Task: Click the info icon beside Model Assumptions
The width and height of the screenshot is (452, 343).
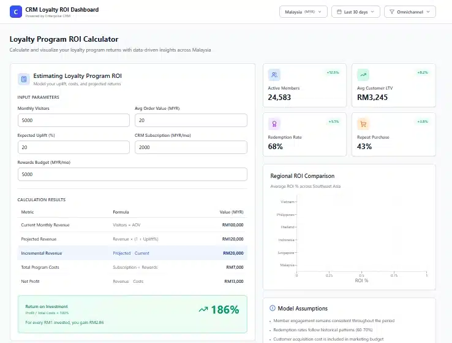Action: [x=273, y=308]
